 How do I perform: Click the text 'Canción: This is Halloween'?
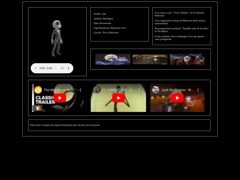(106, 32)
